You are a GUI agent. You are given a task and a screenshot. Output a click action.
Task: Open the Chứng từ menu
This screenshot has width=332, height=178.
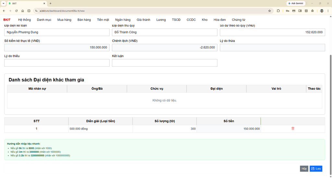click(x=238, y=20)
